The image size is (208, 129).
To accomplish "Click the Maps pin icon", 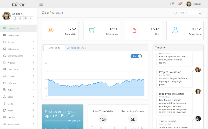I will 4,103.
